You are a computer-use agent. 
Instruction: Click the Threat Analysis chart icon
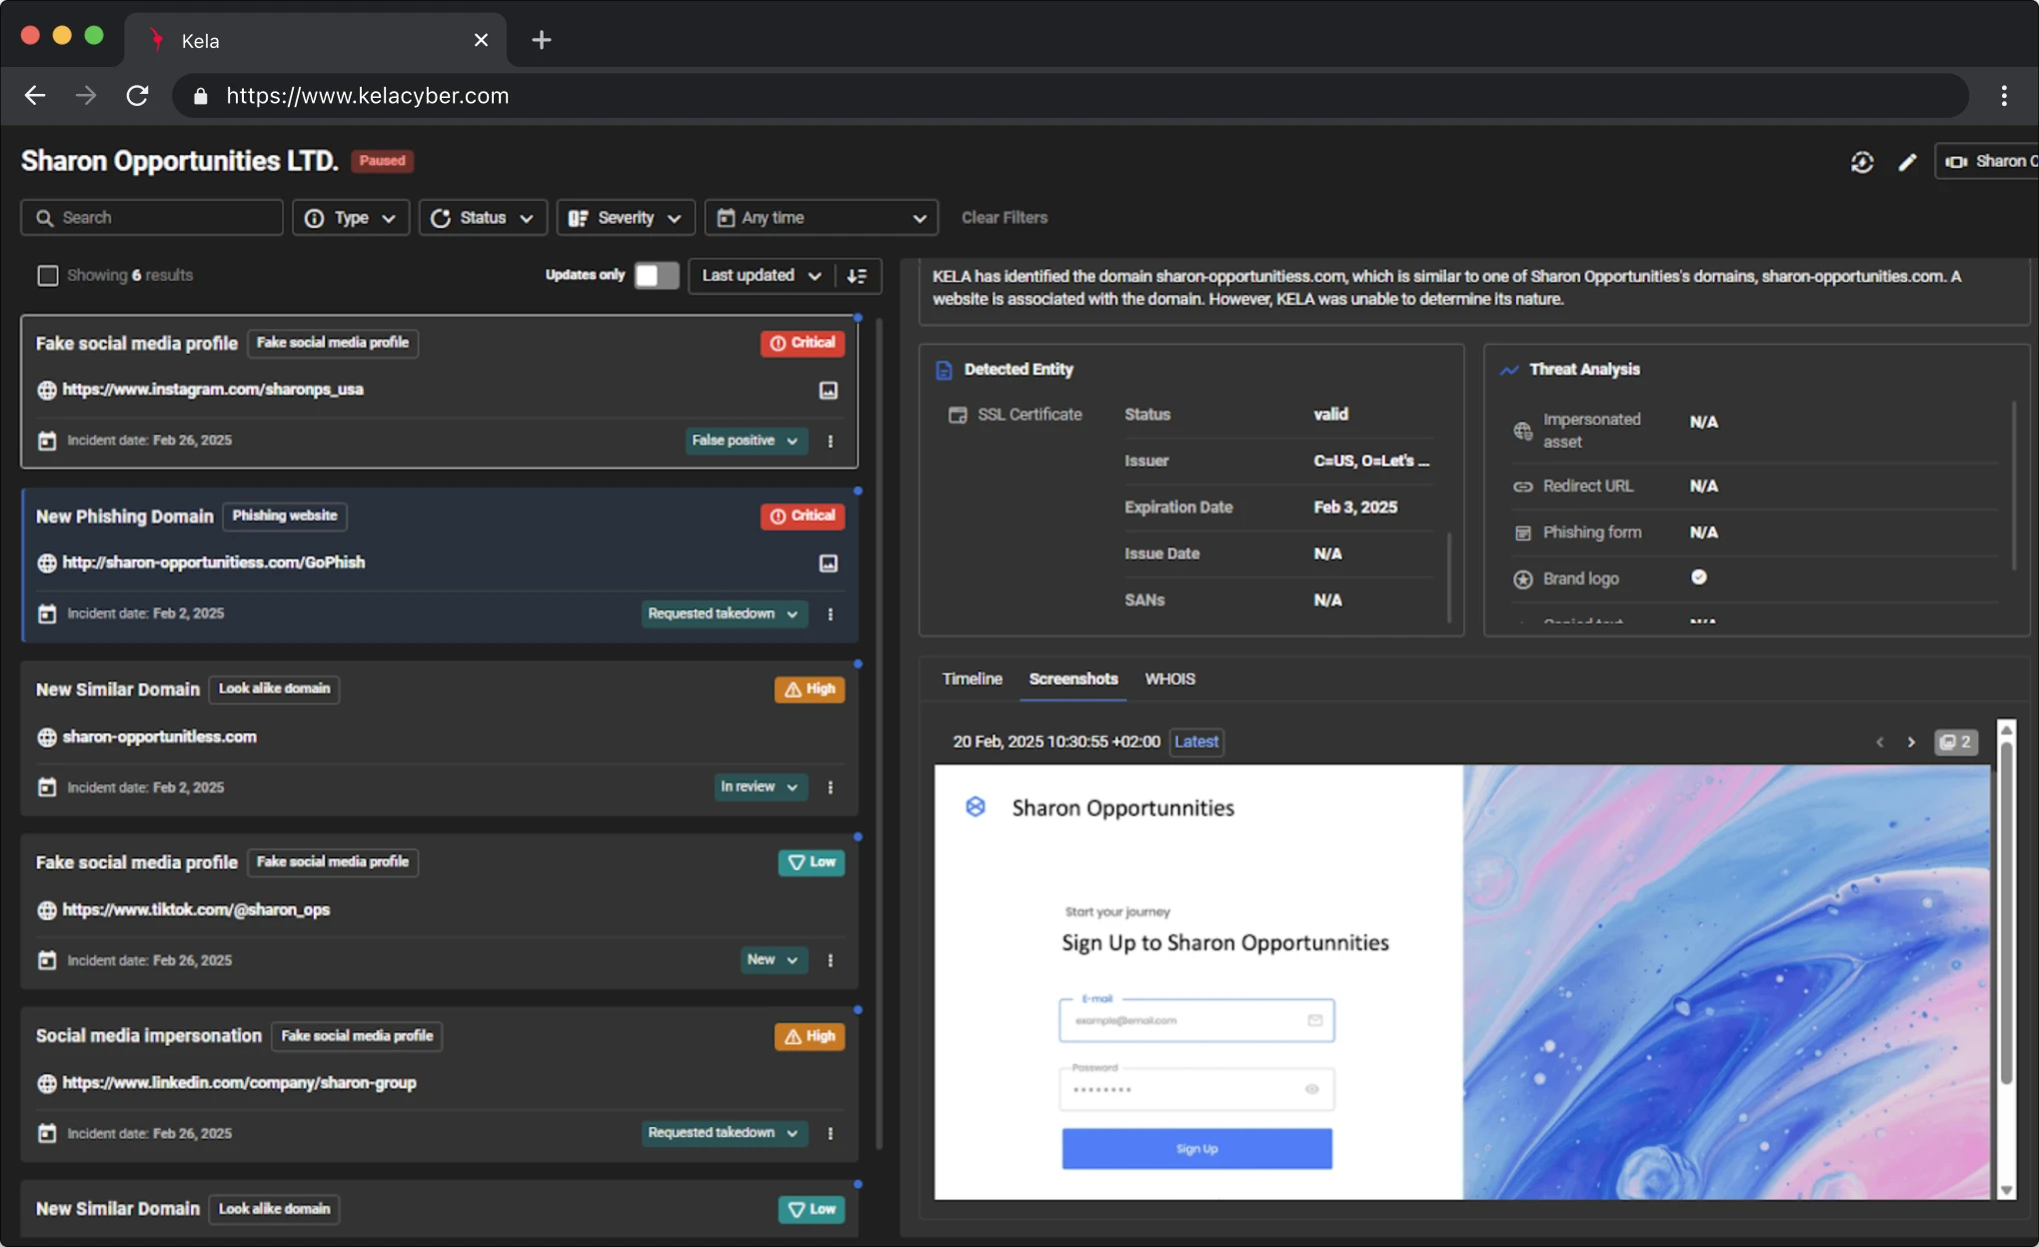click(1509, 370)
